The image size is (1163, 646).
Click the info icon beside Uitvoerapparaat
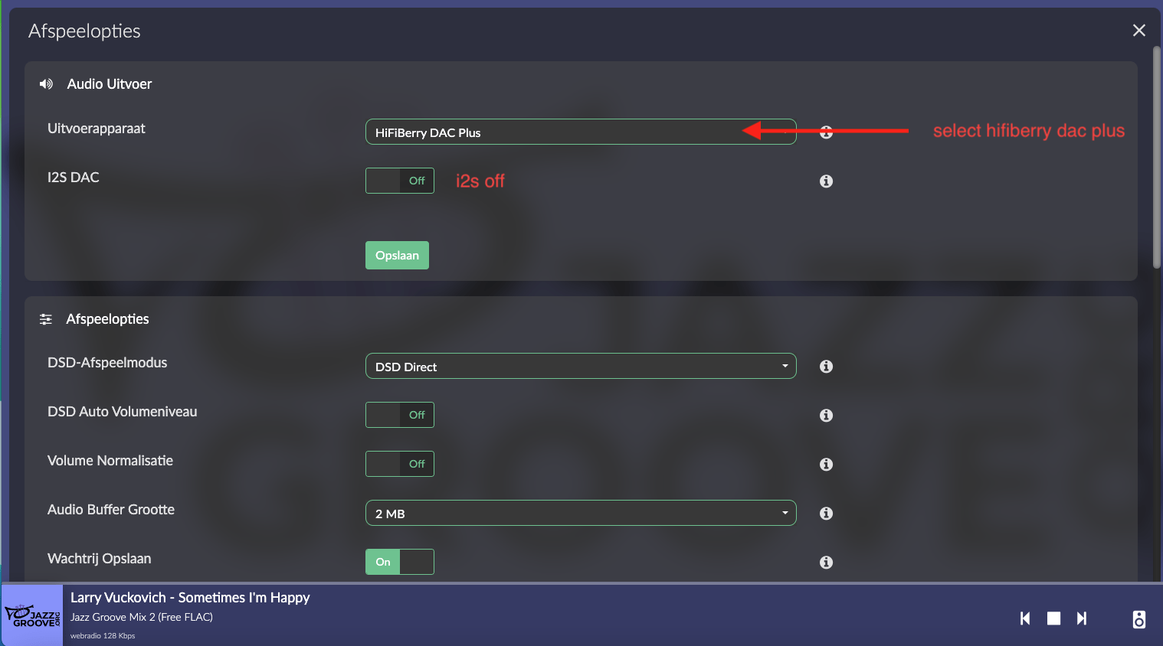(826, 132)
